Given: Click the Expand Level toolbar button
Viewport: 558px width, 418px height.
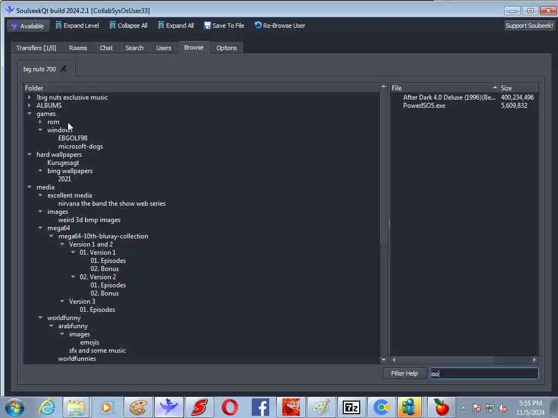Looking at the screenshot, I should point(77,26).
